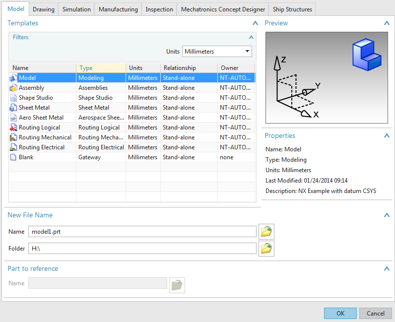Click the 'Aerospace Shee...' type cell
The width and height of the screenshot is (395, 322).
(x=101, y=118)
